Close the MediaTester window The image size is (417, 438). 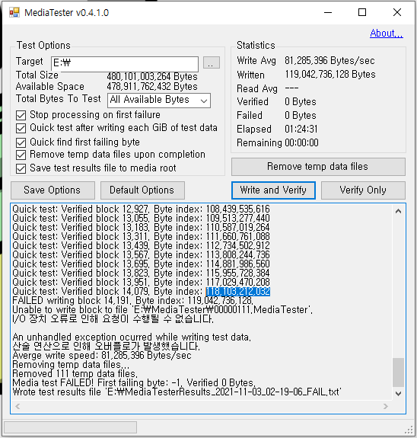tap(397, 13)
